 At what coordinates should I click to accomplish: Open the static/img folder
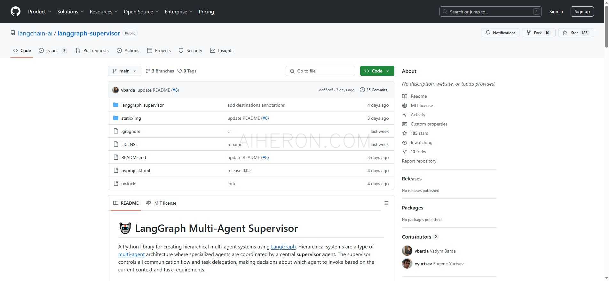[x=131, y=118]
